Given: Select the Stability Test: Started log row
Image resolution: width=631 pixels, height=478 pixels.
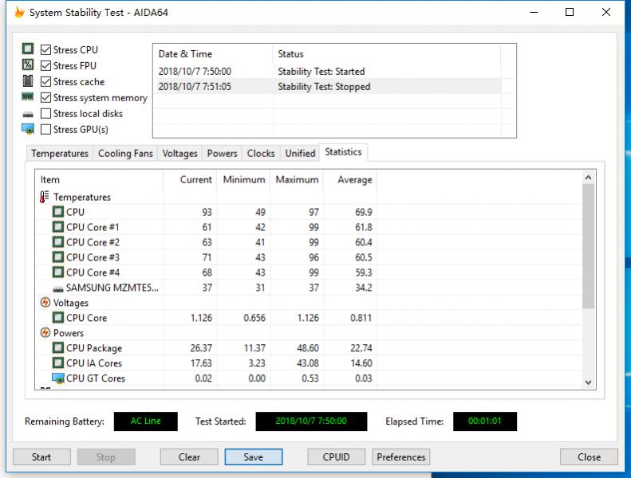Looking at the screenshot, I should [x=328, y=72].
